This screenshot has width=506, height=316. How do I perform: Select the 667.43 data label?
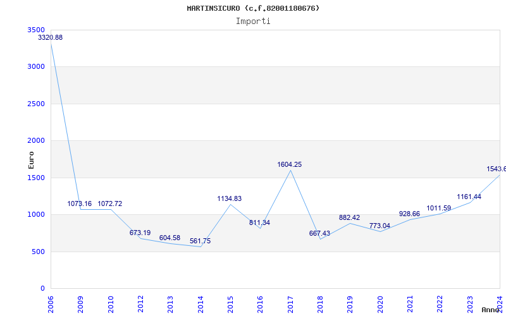pos(319,233)
